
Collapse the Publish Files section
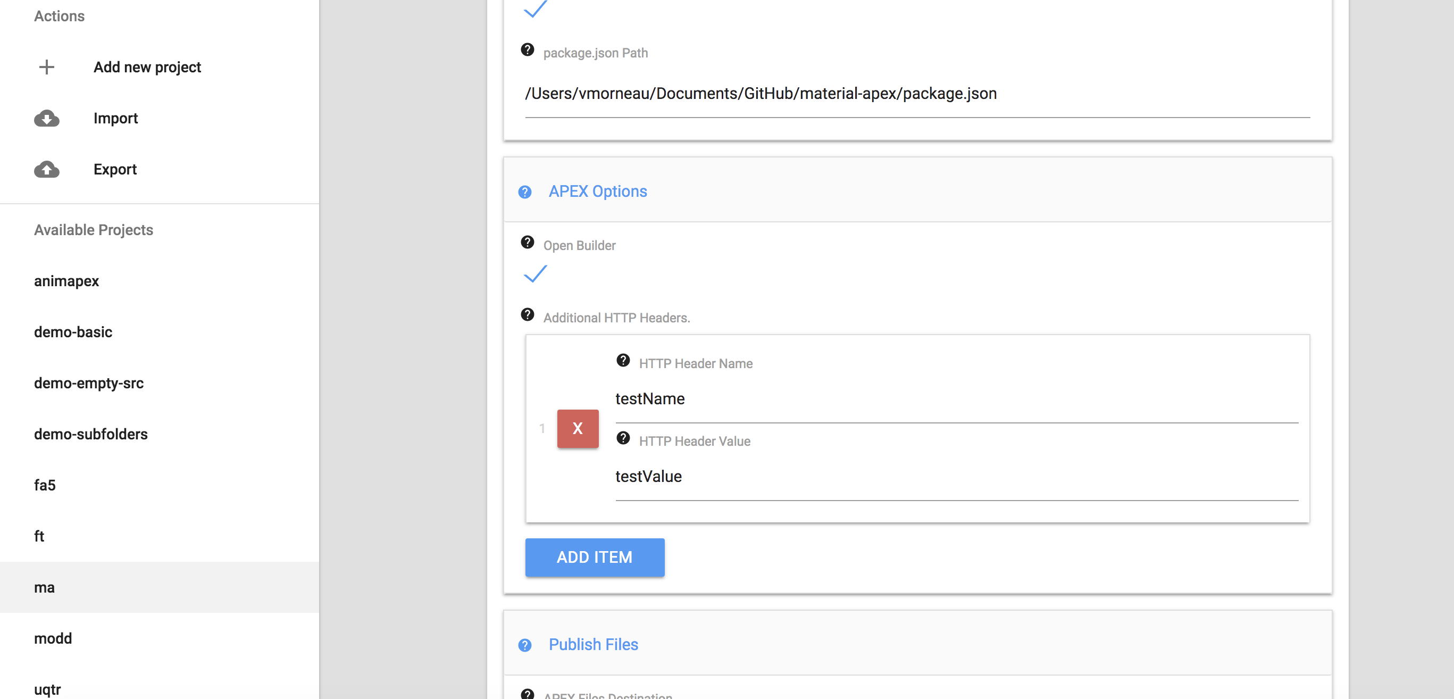tap(592, 645)
